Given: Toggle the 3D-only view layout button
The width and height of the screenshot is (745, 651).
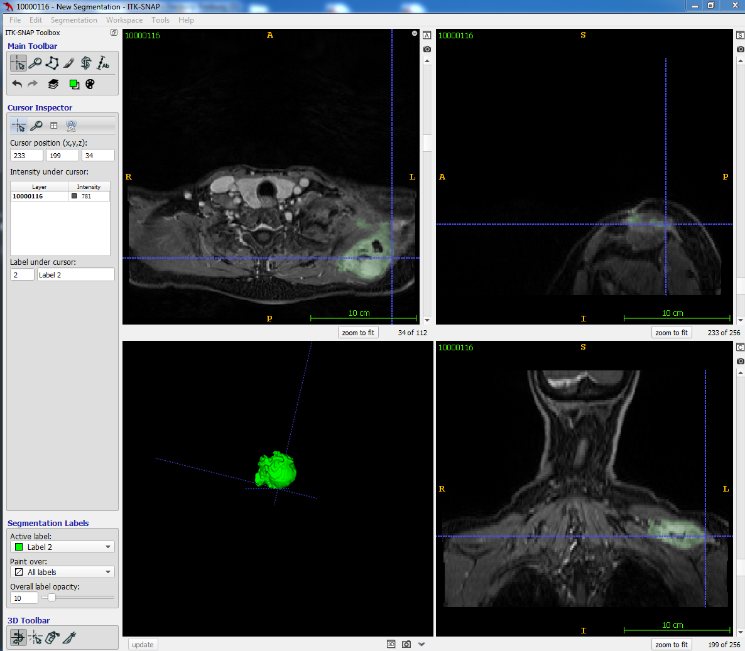Looking at the screenshot, I should [x=391, y=644].
